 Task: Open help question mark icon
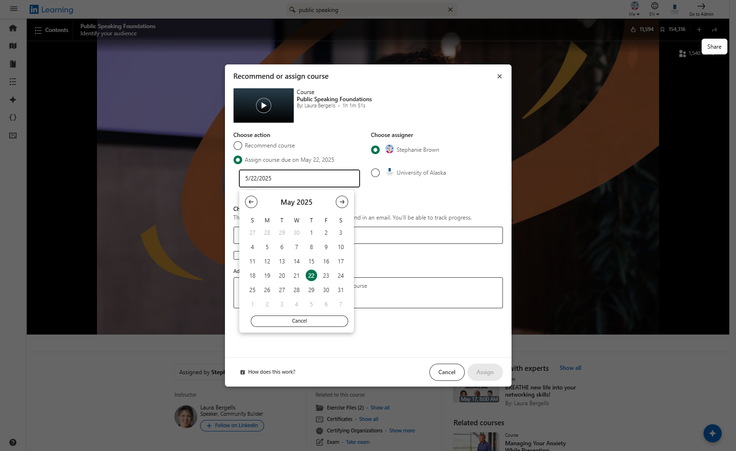pos(13,442)
